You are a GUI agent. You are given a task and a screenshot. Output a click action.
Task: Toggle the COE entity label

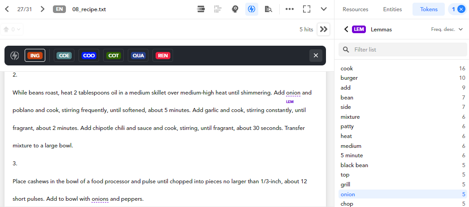pos(64,56)
